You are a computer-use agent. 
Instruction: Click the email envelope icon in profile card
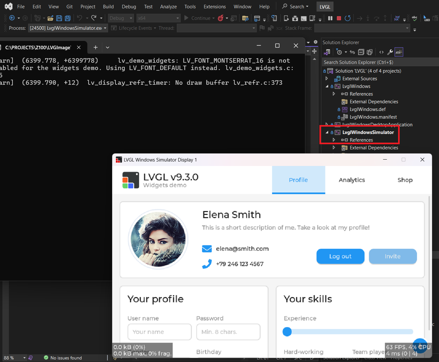[x=207, y=248]
